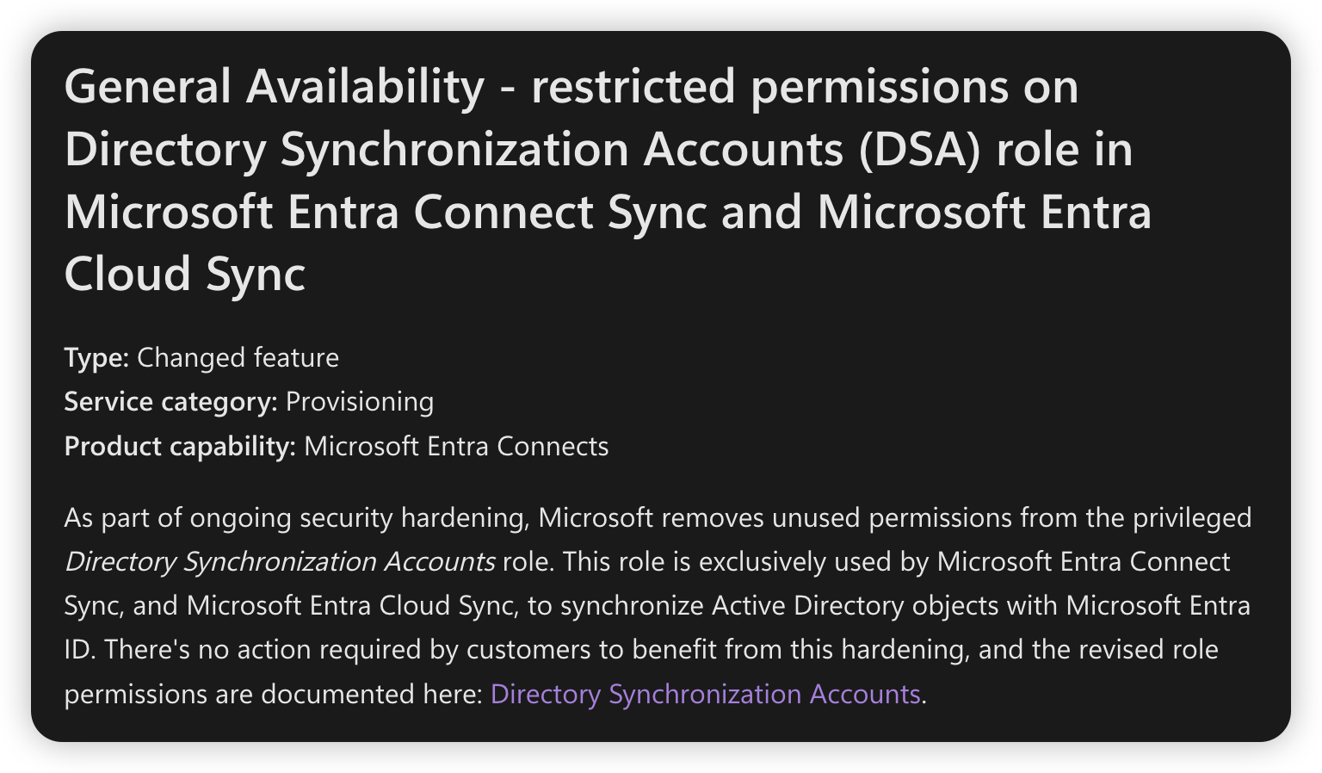Select the 'Provisioning' value text
The height and width of the screenshot is (773, 1322).
coord(360,402)
